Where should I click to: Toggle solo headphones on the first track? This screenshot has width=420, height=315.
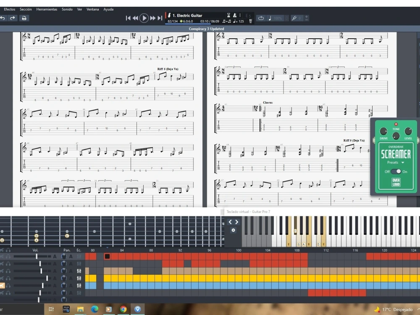tap(8, 257)
